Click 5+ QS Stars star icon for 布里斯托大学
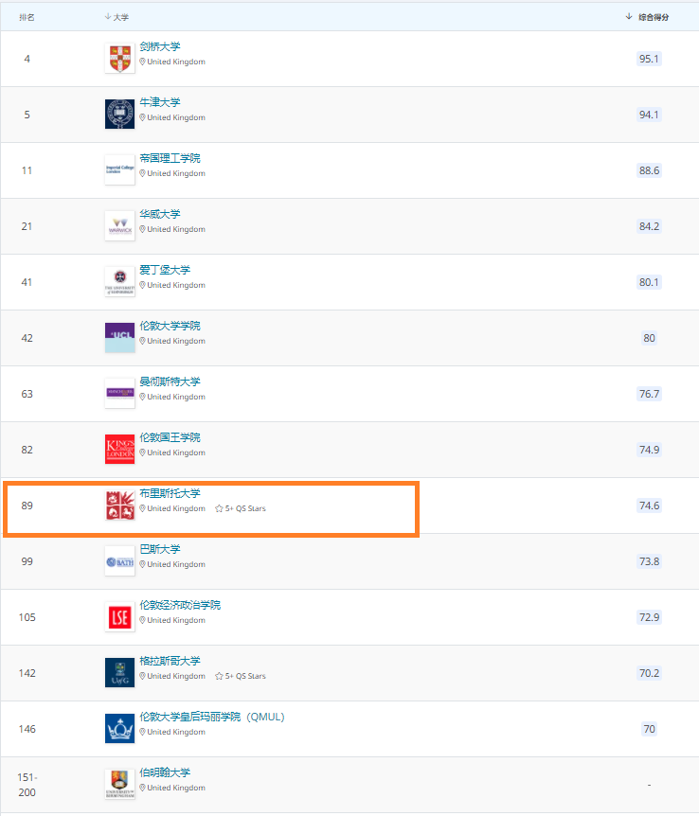This screenshot has width=699, height=816. click(x=219, y=508)
